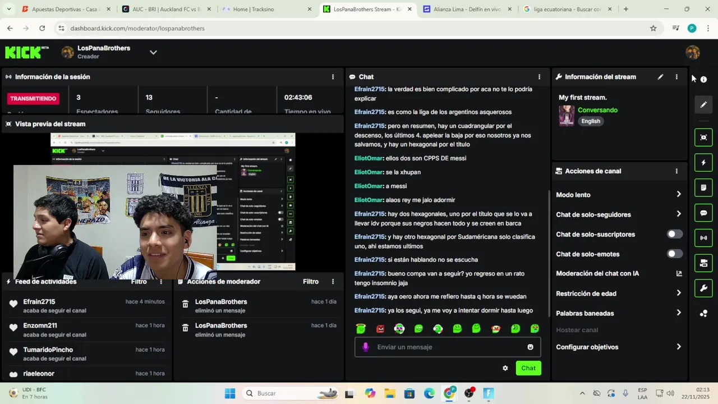Toggle Chat de solo-suscriptores switch
This screenshot has width=718, height=404.
click(675, 234)
